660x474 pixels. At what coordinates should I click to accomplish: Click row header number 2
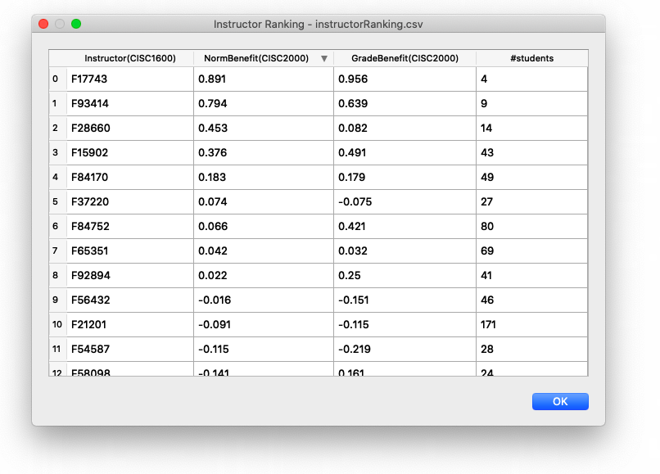pos(57,129)
